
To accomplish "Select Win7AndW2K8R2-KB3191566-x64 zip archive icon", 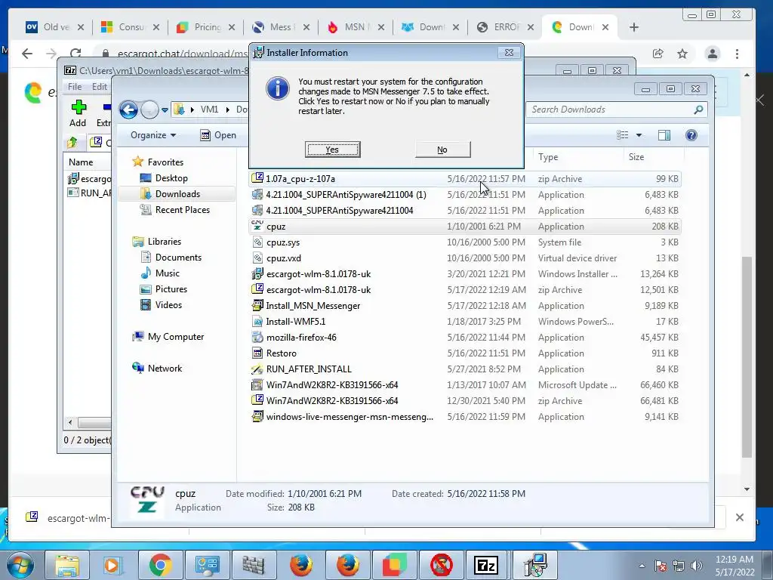I will pos(257,400).
